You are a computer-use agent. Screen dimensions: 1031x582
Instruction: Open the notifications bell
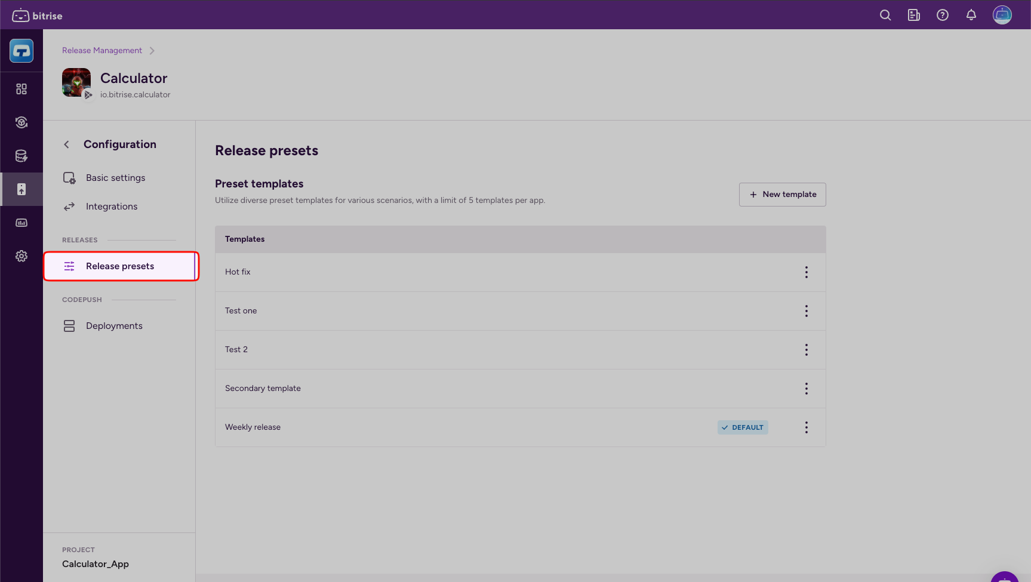(971, 16)
